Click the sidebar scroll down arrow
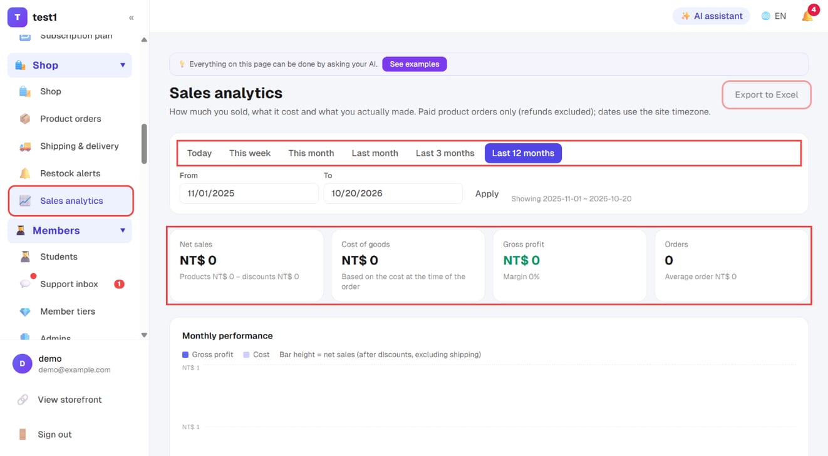Image resolution: width=828 pixels, height=456 pixels. coord(144,335)
